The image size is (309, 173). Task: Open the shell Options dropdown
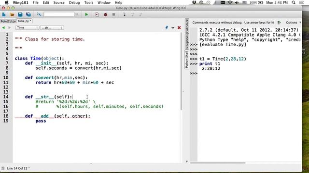click(x=293, y=23)
